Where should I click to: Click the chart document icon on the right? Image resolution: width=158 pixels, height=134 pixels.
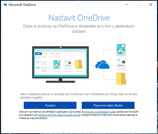pyautogui.click(x=121, y=64)
